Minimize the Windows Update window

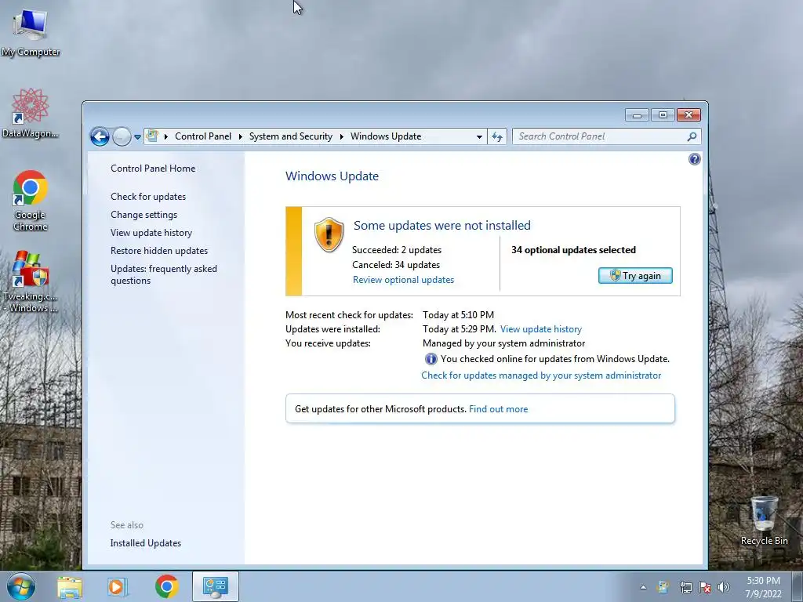(x=637, y=115)
